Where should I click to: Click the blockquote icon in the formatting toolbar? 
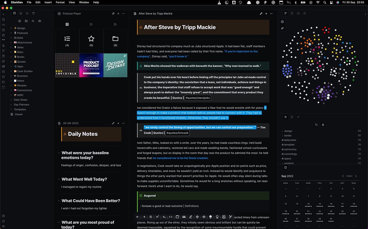tap(184, 217)
